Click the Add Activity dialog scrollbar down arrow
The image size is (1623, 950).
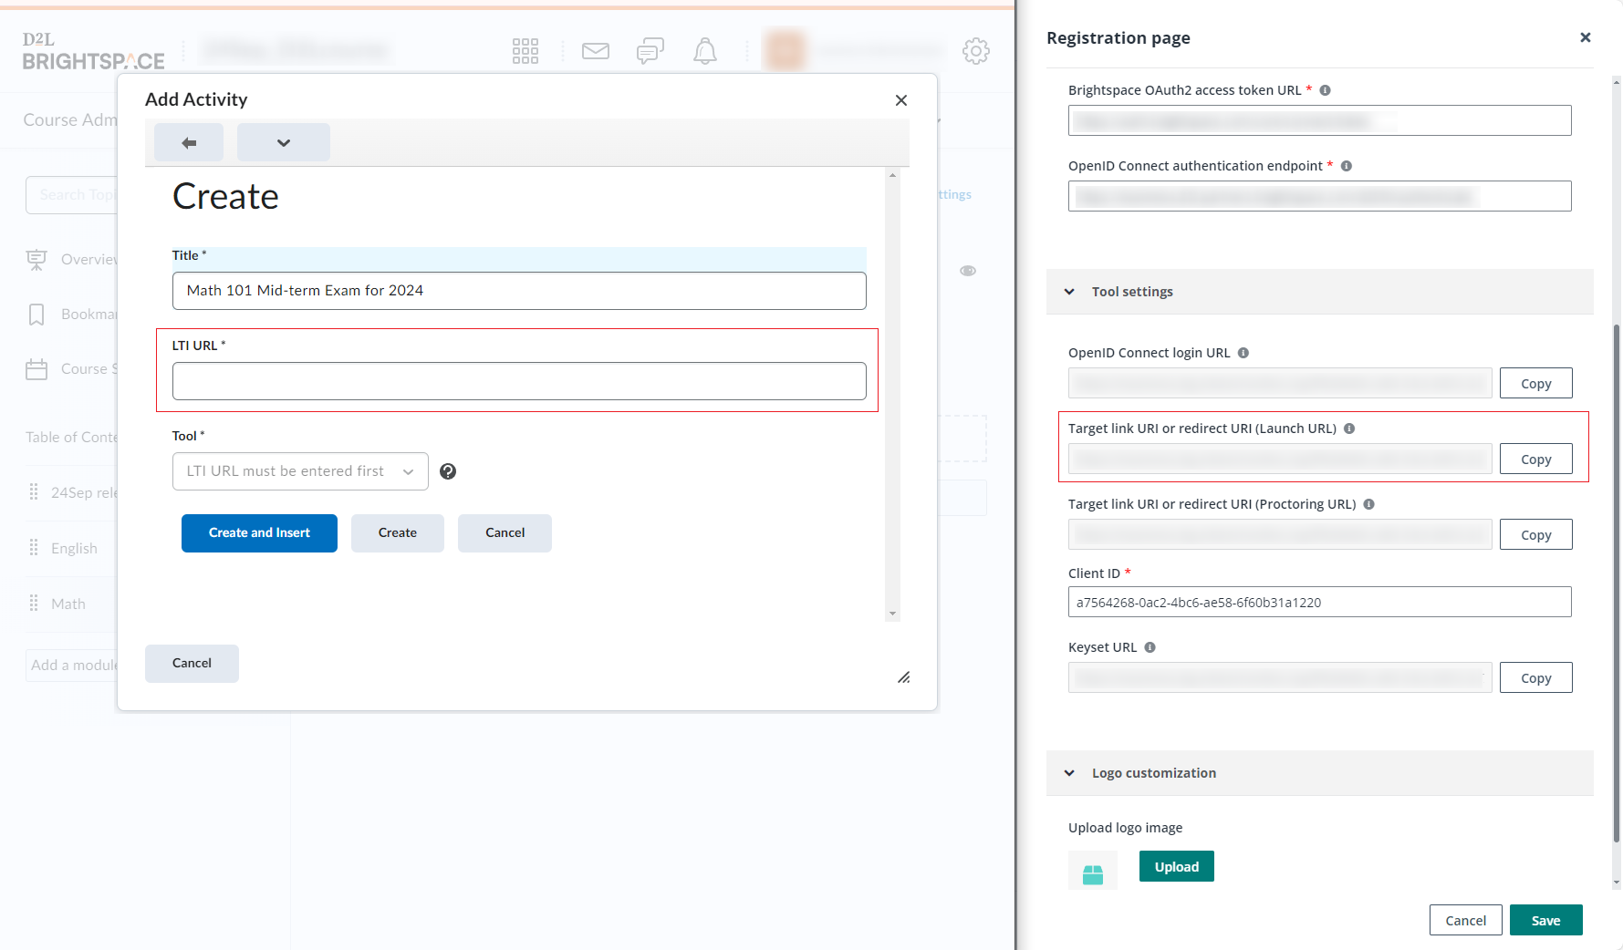coord(892,614)
